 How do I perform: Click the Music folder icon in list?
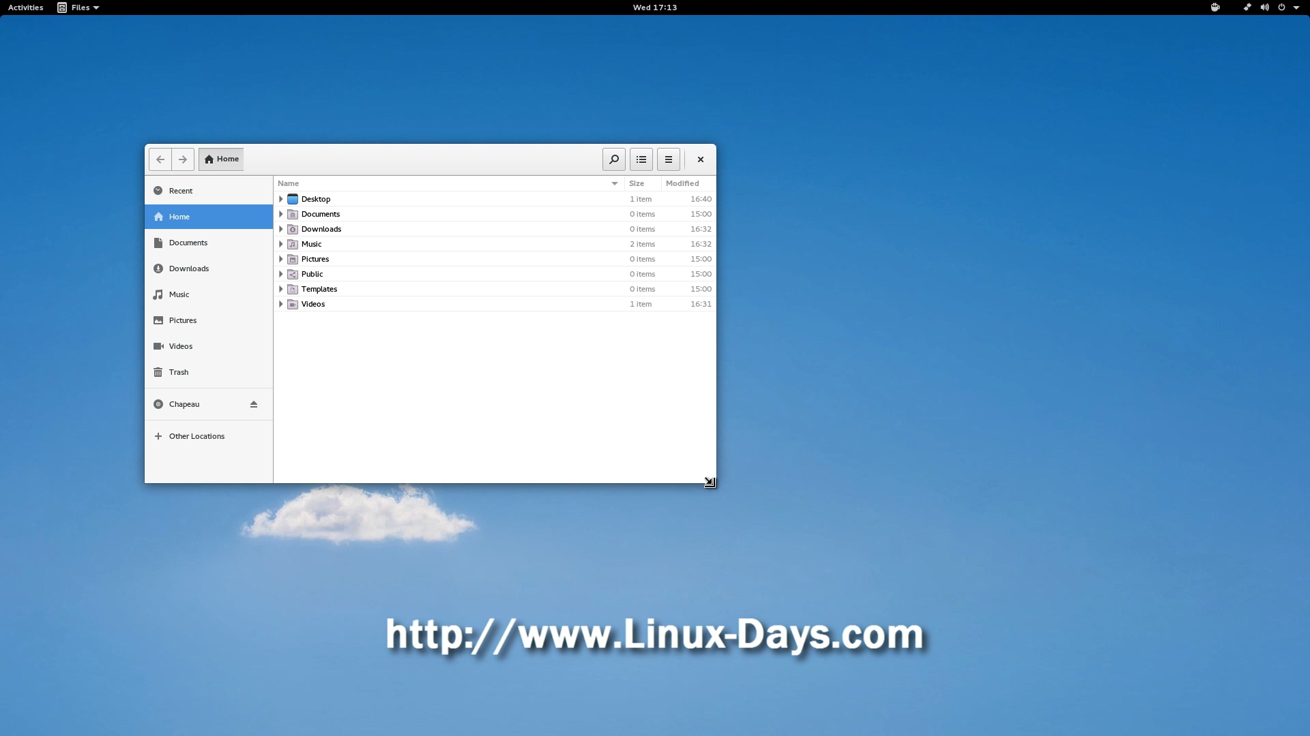[293, 244]
